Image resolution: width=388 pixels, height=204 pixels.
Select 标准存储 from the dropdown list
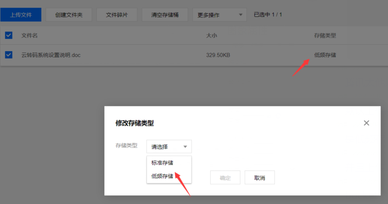point(162,163)
